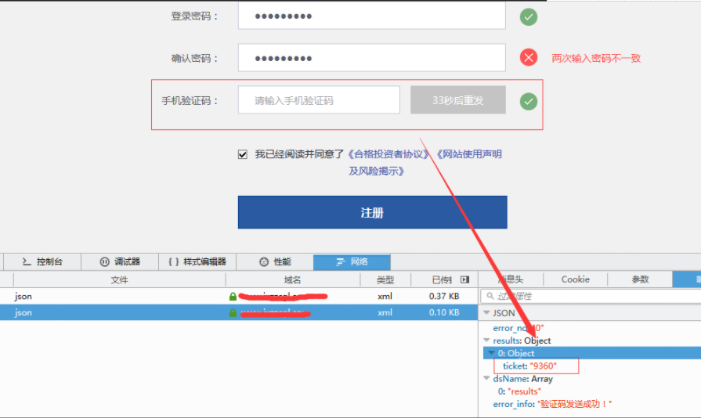Screen dimensions: 701x418
Task: Collapse the results: Object node
Action: pos(487,341)
